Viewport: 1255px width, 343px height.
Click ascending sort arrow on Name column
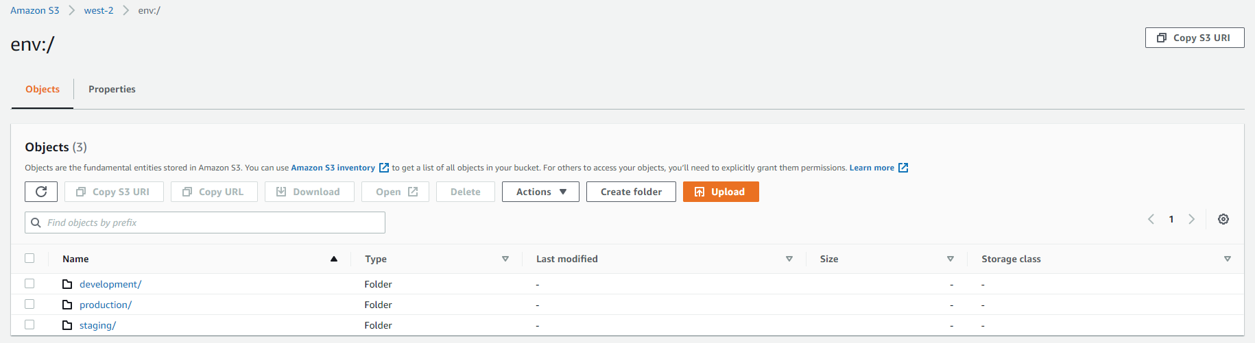pos(334,259)
